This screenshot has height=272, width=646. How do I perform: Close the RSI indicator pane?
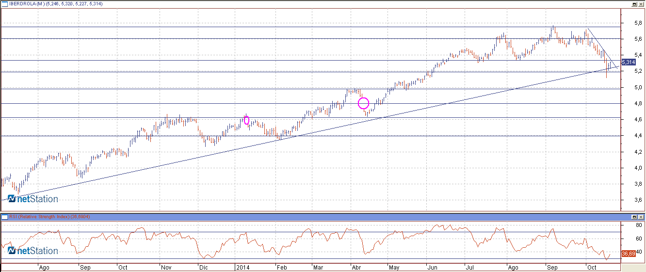641,216
